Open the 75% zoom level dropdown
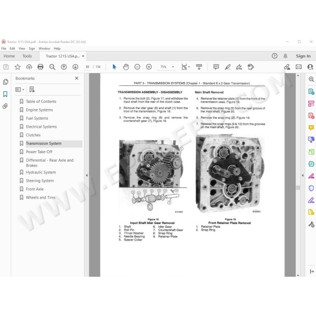 point(173,67)
